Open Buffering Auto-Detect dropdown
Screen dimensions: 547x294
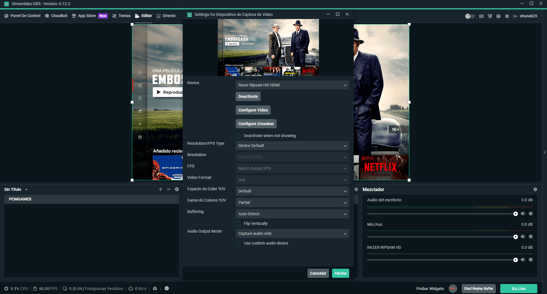coord(292,214)
